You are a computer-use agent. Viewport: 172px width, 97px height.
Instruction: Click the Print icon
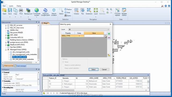[21, 10]
